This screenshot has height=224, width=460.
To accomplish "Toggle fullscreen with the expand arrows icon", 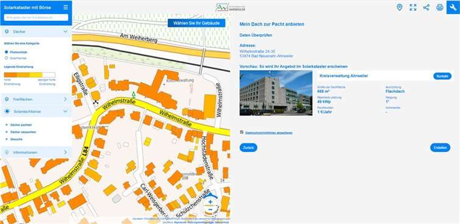I will point(413,7).
